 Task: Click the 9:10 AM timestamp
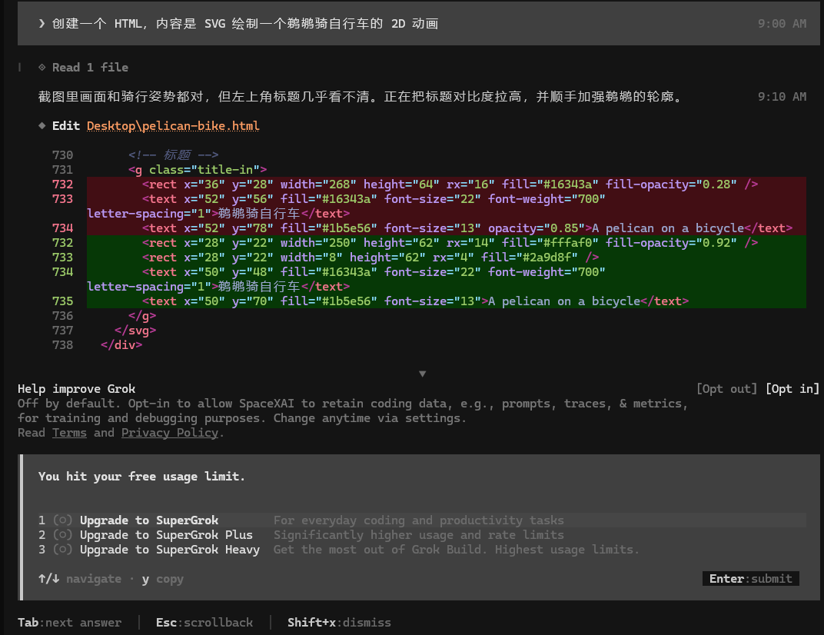pyautogui.click(x=782, y=97)
